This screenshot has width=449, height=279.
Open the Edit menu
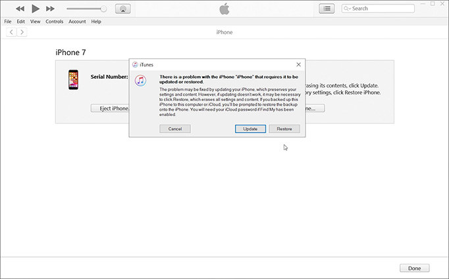click(x=20, y=22)
